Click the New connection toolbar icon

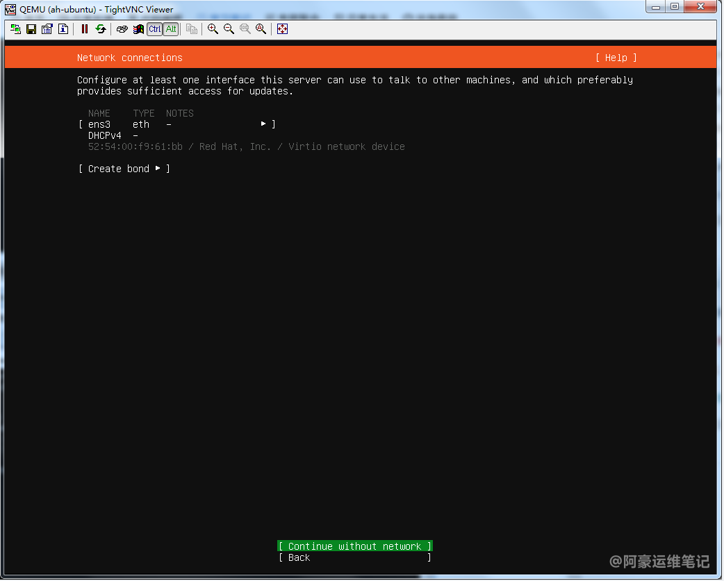[x=15, y=29]
